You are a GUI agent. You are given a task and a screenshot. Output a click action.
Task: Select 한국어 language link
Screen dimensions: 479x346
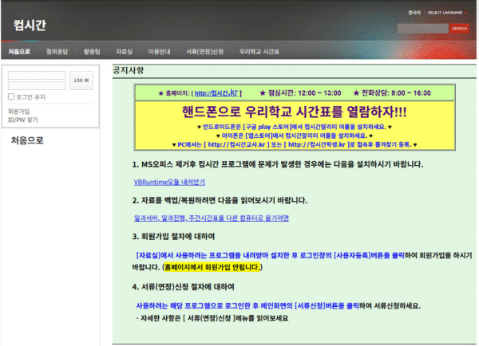click(414, 13)
